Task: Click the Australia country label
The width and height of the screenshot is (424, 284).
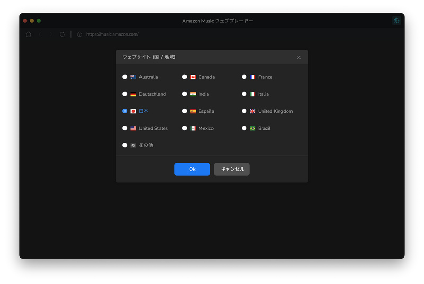Action: pos(148,77)
